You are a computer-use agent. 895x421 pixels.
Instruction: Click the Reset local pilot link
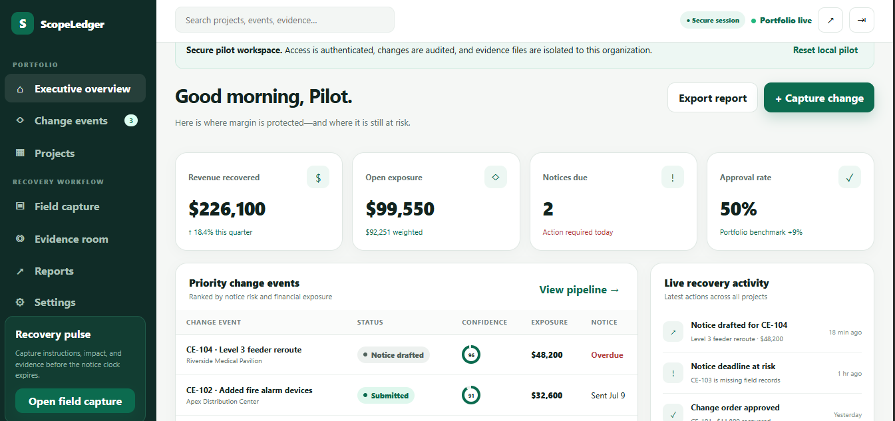pyautogui.click(x=825, y=50)
